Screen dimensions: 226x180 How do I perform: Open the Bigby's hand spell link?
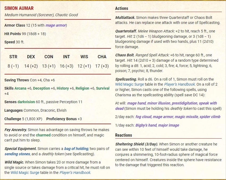tap(146, 125)
